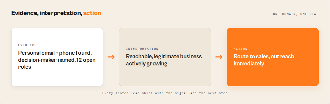Screen dimensions: 330x104
Task: Click the horizontal divider under the heading
Action: (x=165, y=22)
